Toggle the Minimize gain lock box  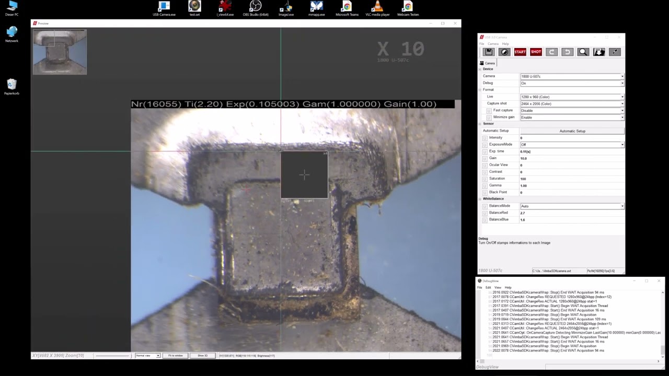pos(489,118)
